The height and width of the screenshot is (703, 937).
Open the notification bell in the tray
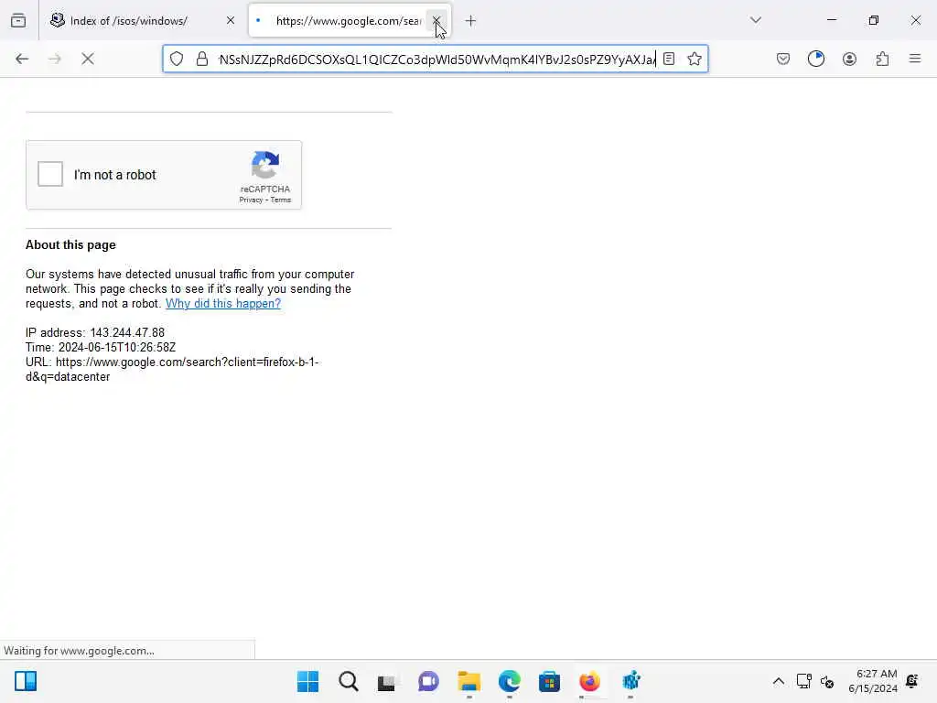point(912,681)
